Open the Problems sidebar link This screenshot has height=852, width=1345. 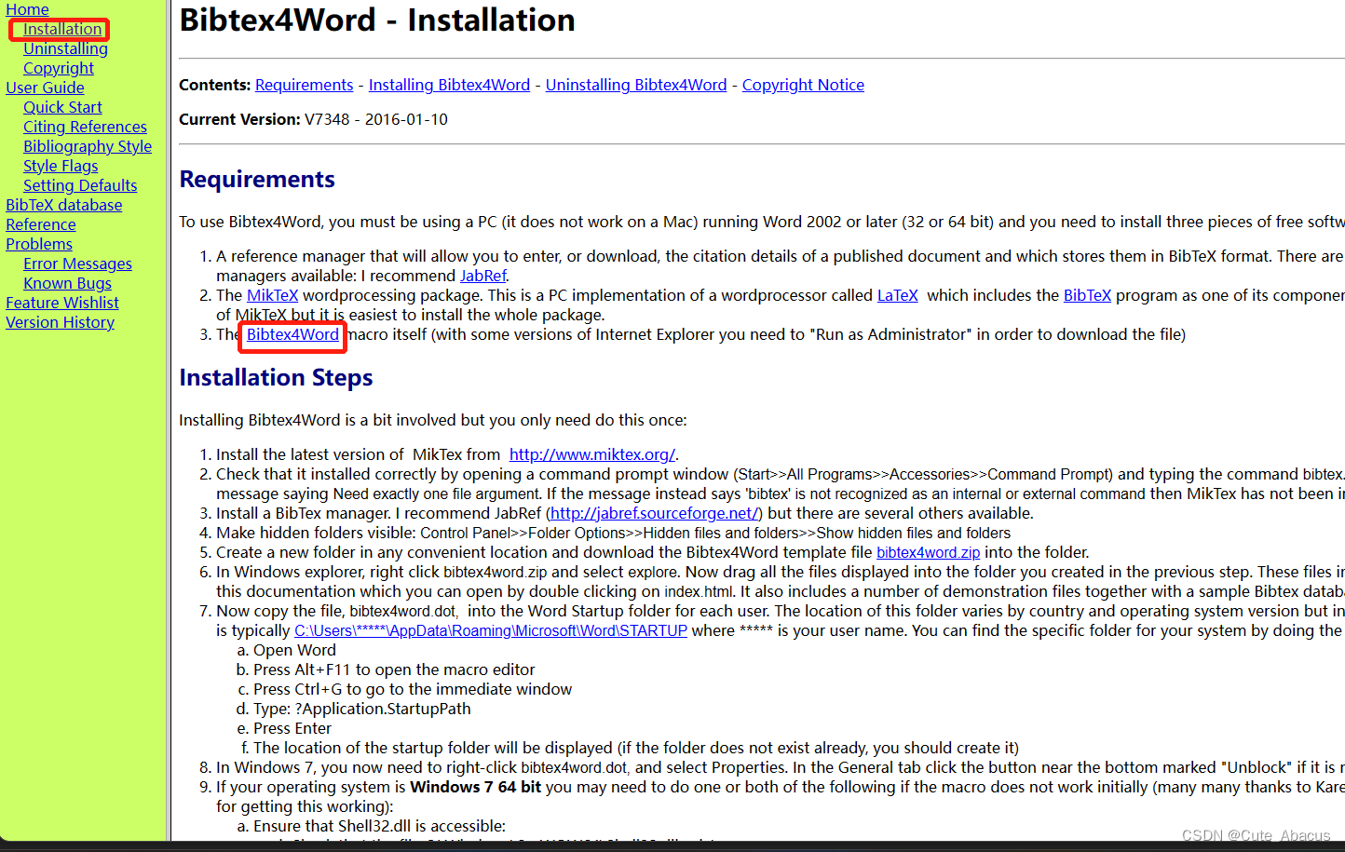tap(39, 244)
